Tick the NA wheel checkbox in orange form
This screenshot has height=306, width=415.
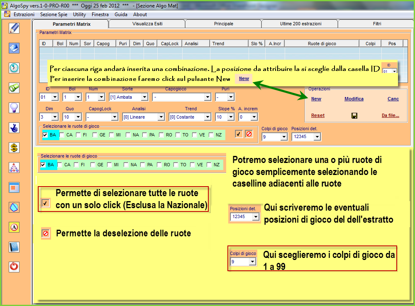pyautogui.click(x=128, y=135)
